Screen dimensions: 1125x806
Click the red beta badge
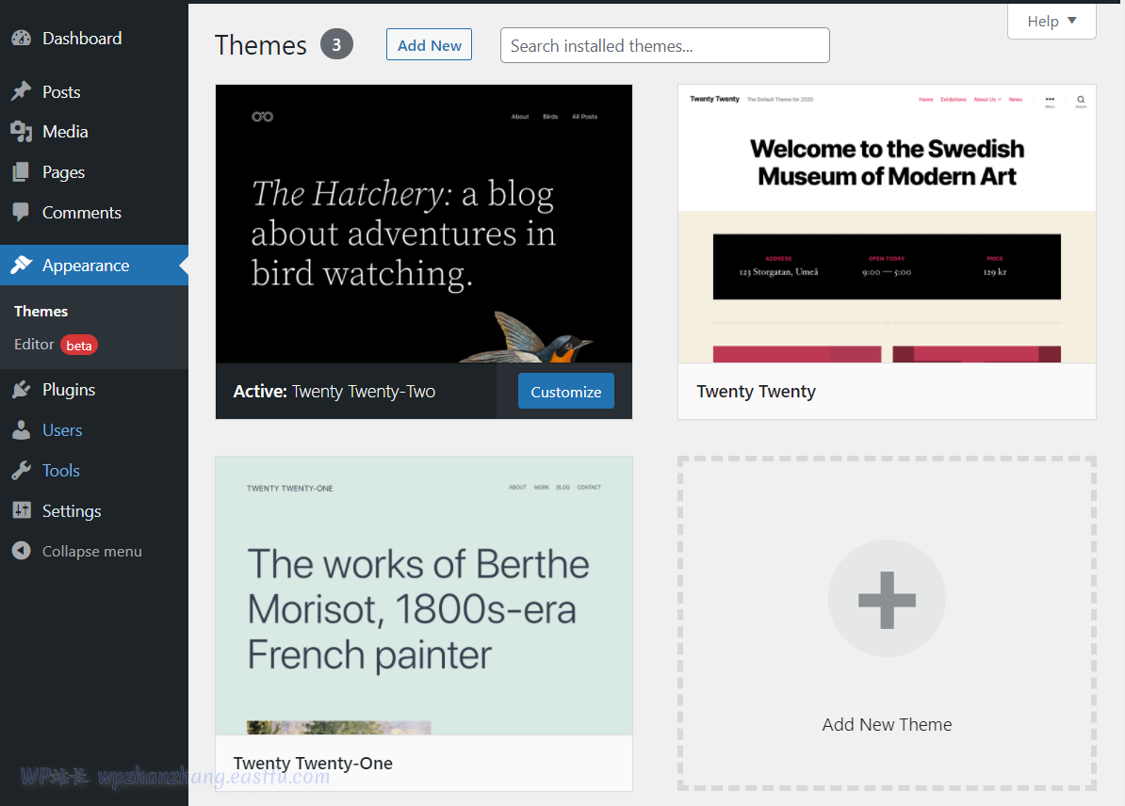pos(79,346)
